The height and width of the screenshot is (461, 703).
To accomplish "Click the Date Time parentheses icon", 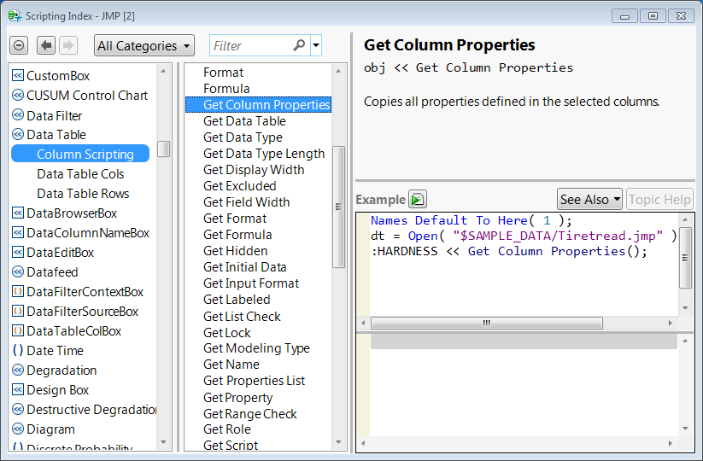I will coord(18,351).
